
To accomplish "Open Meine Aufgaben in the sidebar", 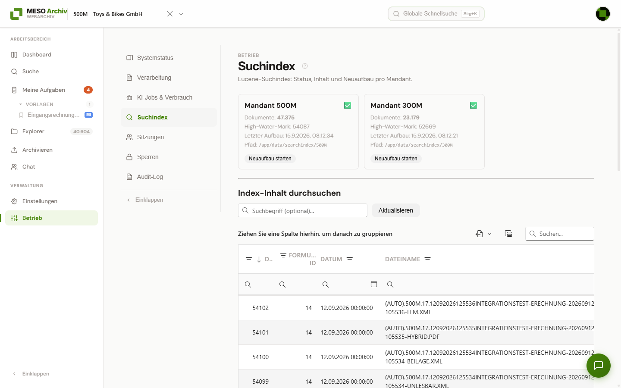I will click(x=51, y=90).
